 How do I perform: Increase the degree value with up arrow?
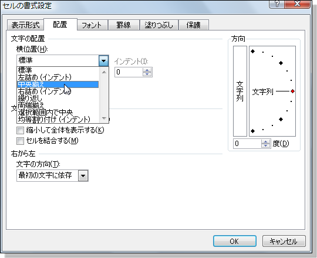click(265, 142)
